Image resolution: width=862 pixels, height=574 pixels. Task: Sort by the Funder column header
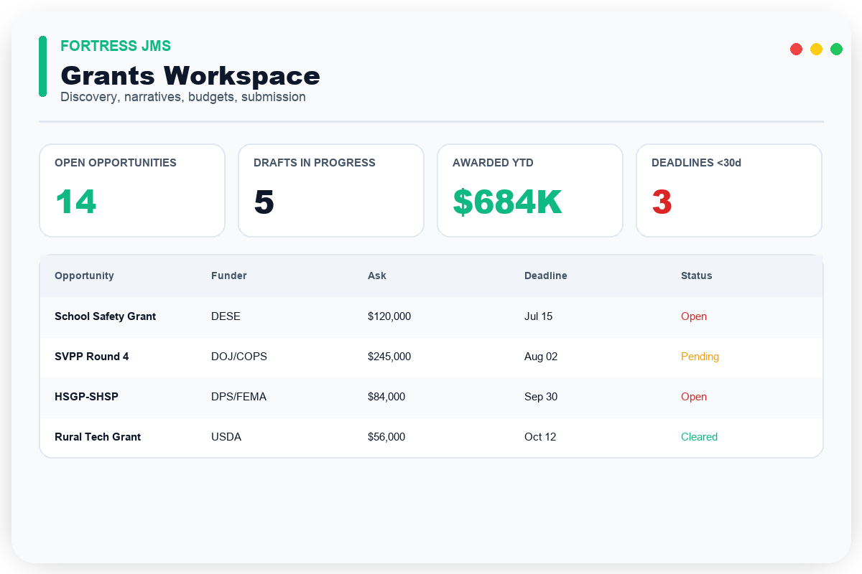point(229,276)
